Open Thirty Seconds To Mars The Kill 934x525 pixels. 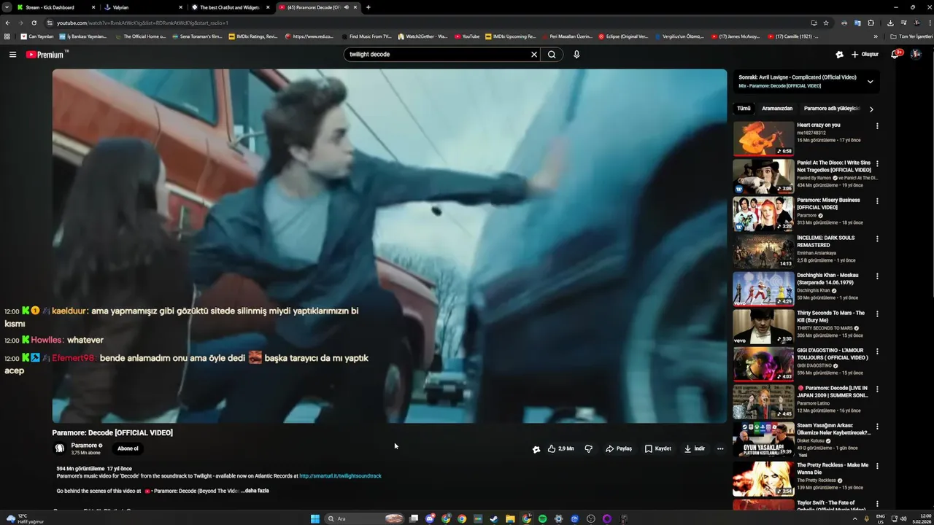[x=830, y=316]
